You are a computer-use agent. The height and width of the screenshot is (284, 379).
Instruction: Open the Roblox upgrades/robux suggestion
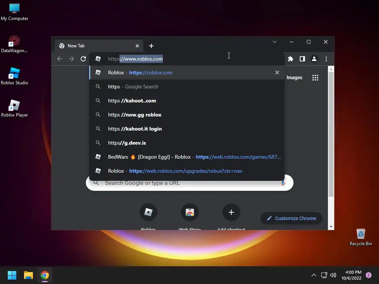187,171
